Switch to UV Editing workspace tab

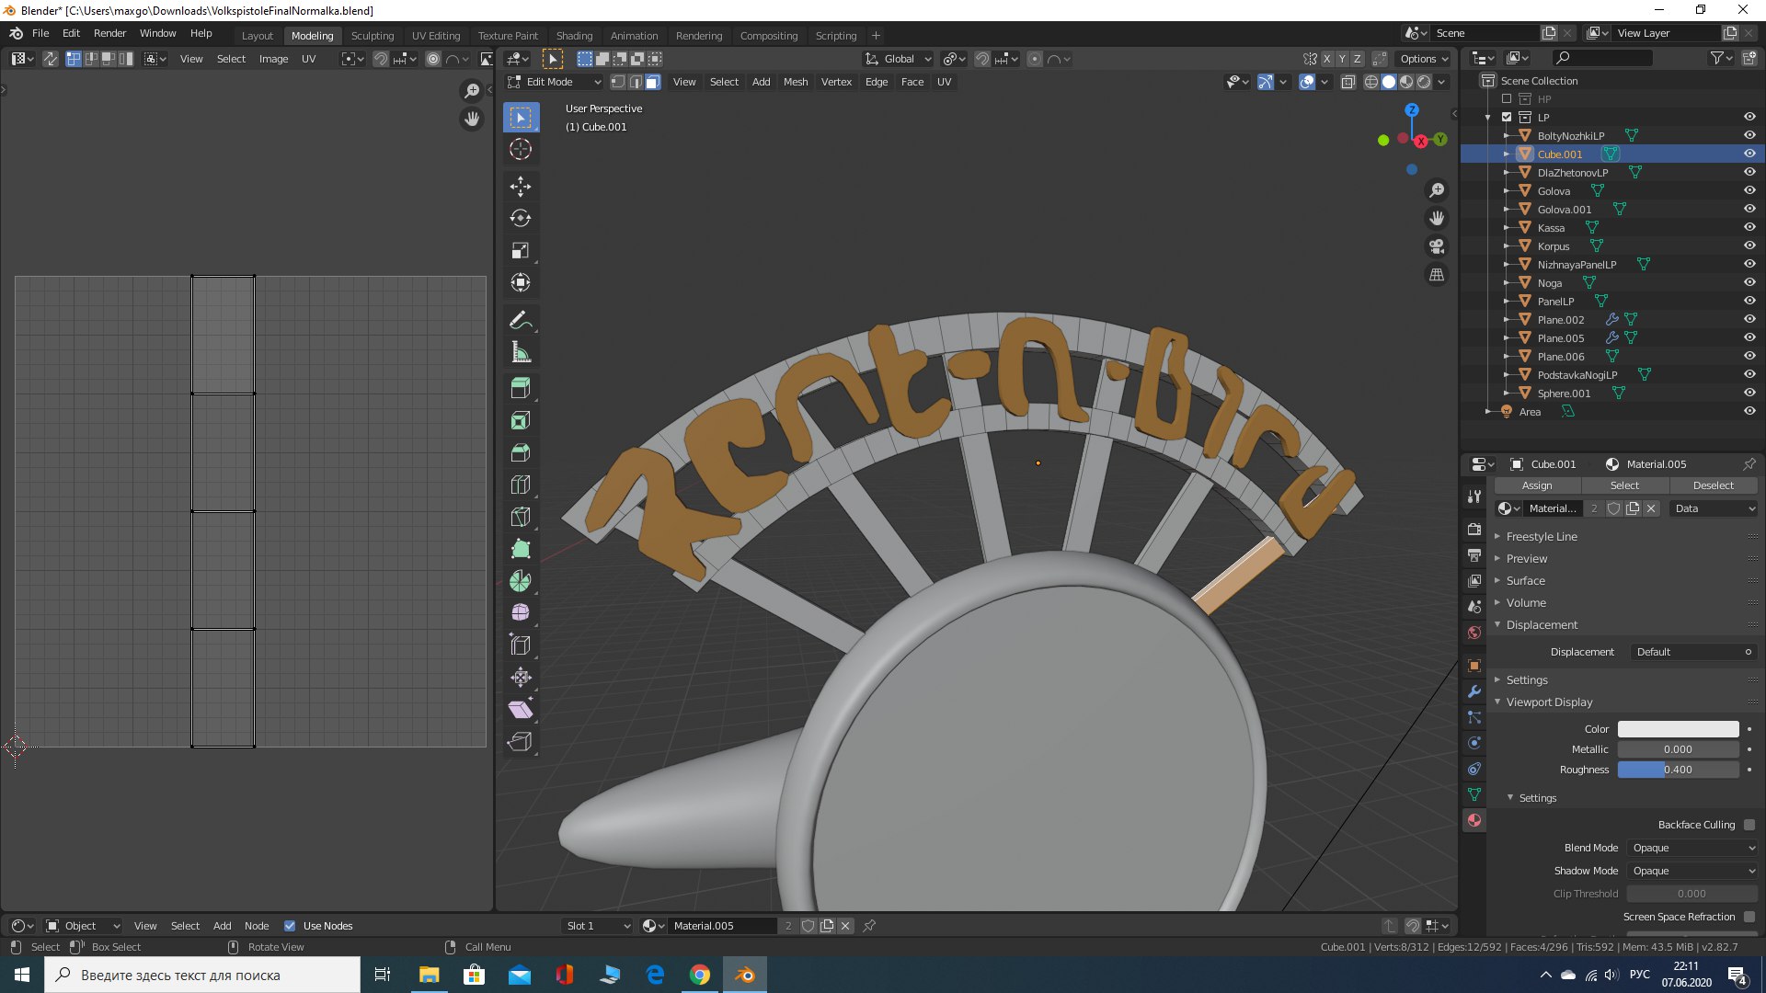pyautogui.click(x=436, y=36)
